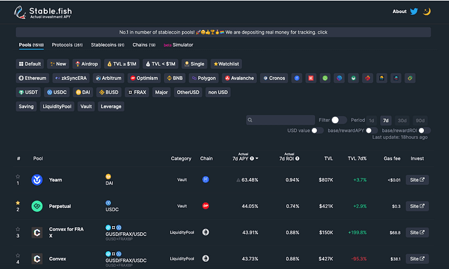Filter by red-orange chain icon
The image size is (449, 269).
(368, 78)
